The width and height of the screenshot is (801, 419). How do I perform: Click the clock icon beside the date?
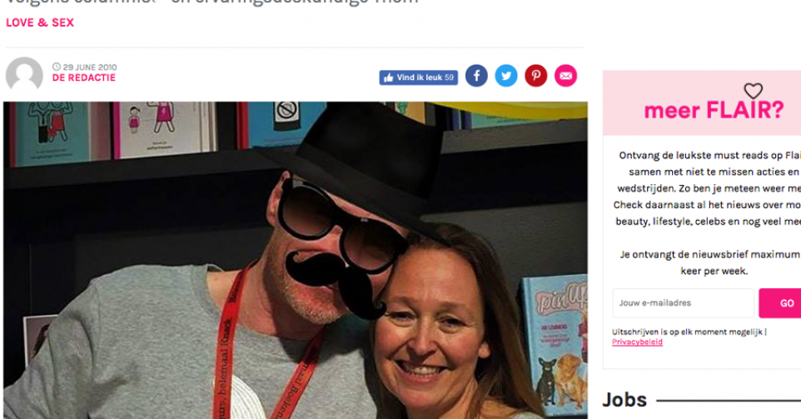click(56, 67)
